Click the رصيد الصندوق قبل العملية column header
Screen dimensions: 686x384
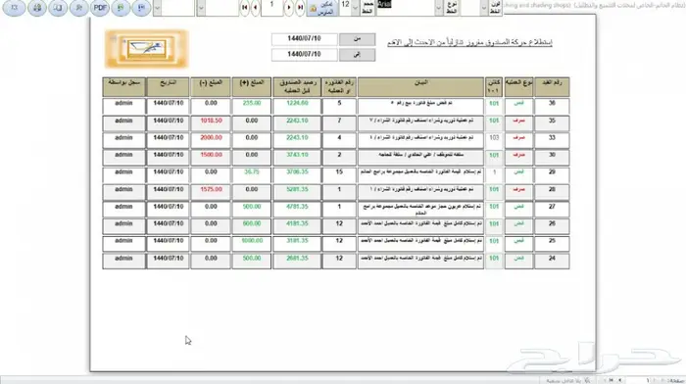(297, 87)
